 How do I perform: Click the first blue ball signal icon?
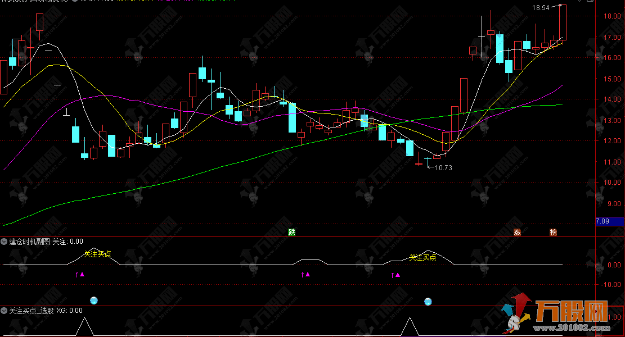click(x=94, y=300)
